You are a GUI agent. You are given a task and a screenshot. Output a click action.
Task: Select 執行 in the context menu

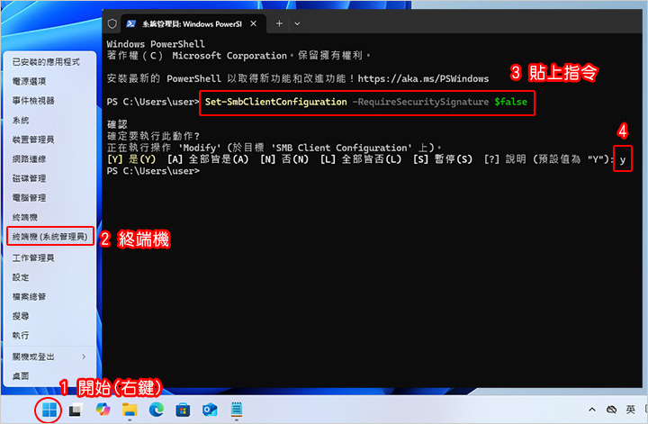[x=49, y=336]
